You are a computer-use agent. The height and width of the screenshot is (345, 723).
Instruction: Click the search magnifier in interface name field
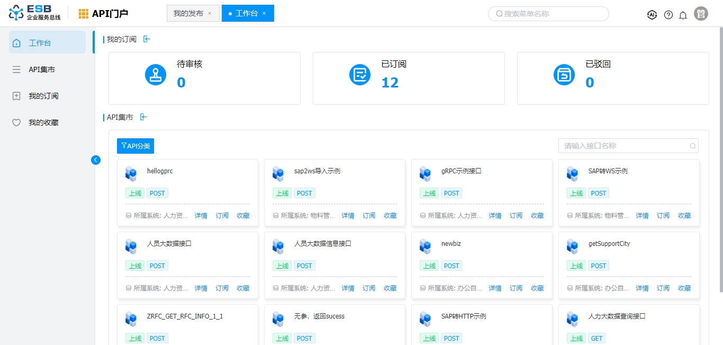(x=692, y=146)
